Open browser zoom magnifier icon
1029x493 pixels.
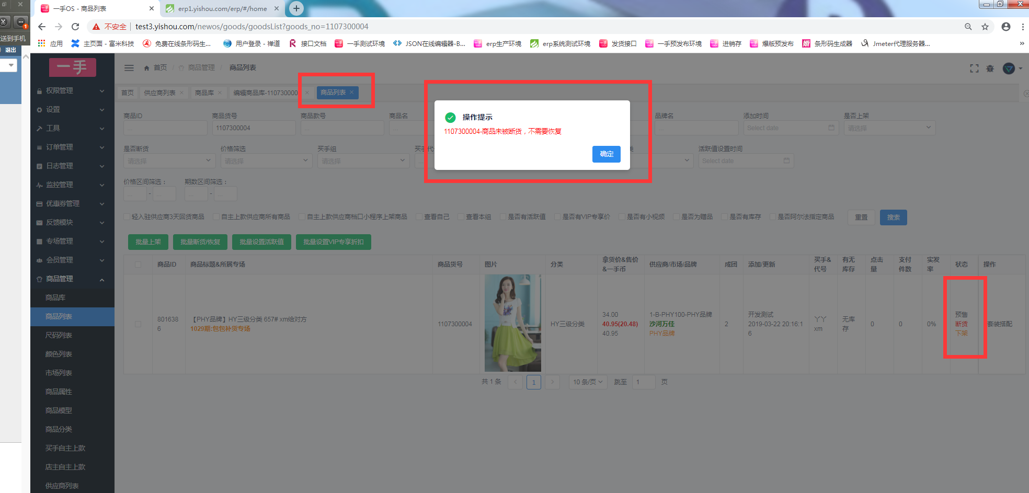tap(968, 27)
